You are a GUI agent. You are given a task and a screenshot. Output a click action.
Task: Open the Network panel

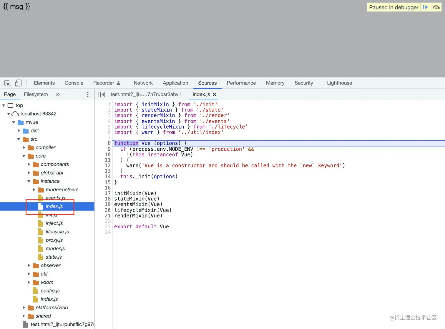(x=143, y=83)
